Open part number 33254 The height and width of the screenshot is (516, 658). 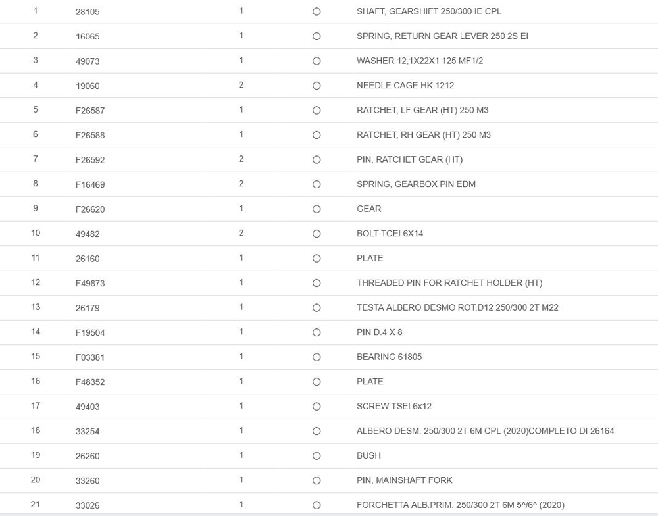(88, 431)
